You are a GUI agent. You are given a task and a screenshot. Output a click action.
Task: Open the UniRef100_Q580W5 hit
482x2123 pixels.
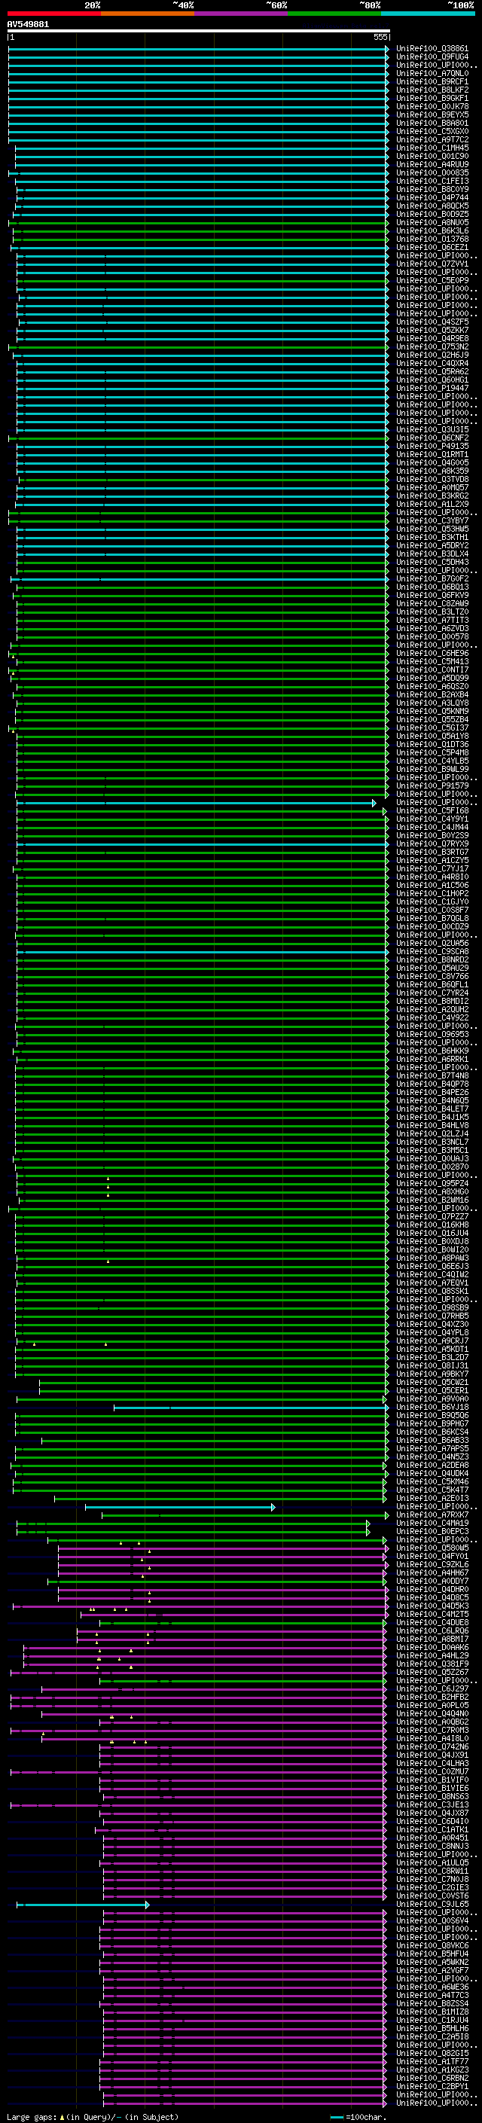pyautogui.click(x=432, y=1548)
